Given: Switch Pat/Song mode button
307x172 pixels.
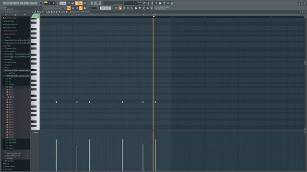Looking at the screenshot, I should 46,3.
